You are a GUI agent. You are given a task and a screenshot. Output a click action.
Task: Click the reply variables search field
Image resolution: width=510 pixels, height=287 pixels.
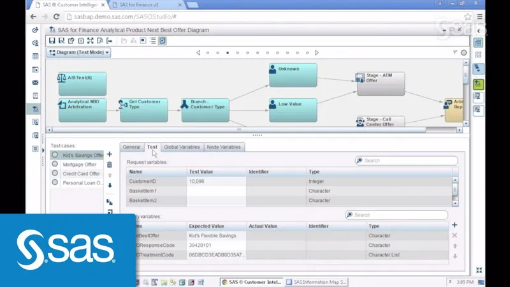pos(397,215)
